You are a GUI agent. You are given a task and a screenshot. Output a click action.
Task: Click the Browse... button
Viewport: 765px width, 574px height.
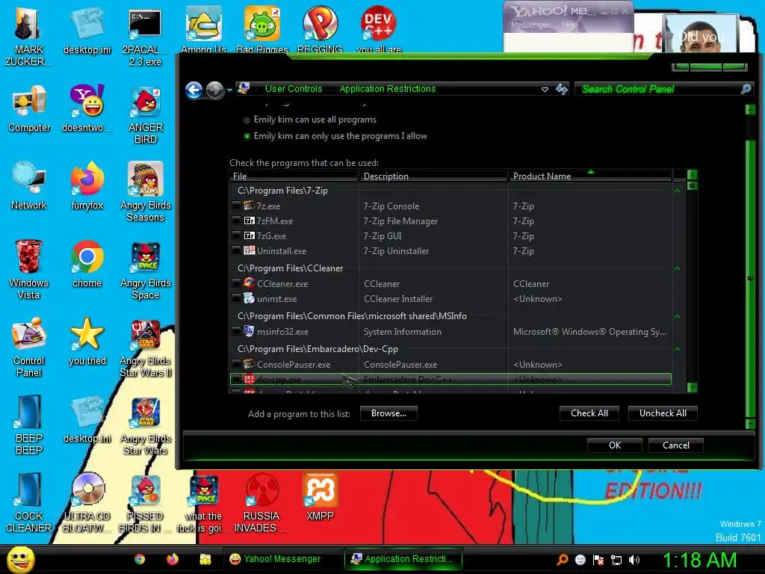[388, 413]
